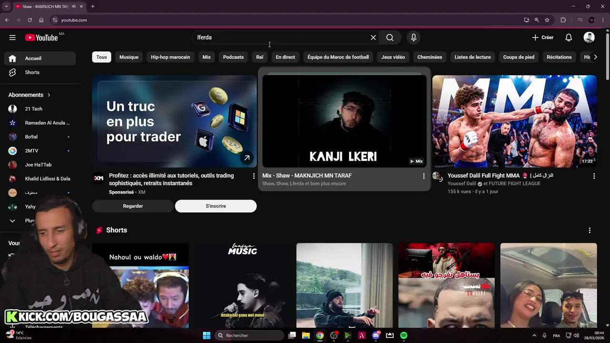Viewport: 610px width, 343px height.
Task: Click the Regarder button
Action: click(133, 206)
